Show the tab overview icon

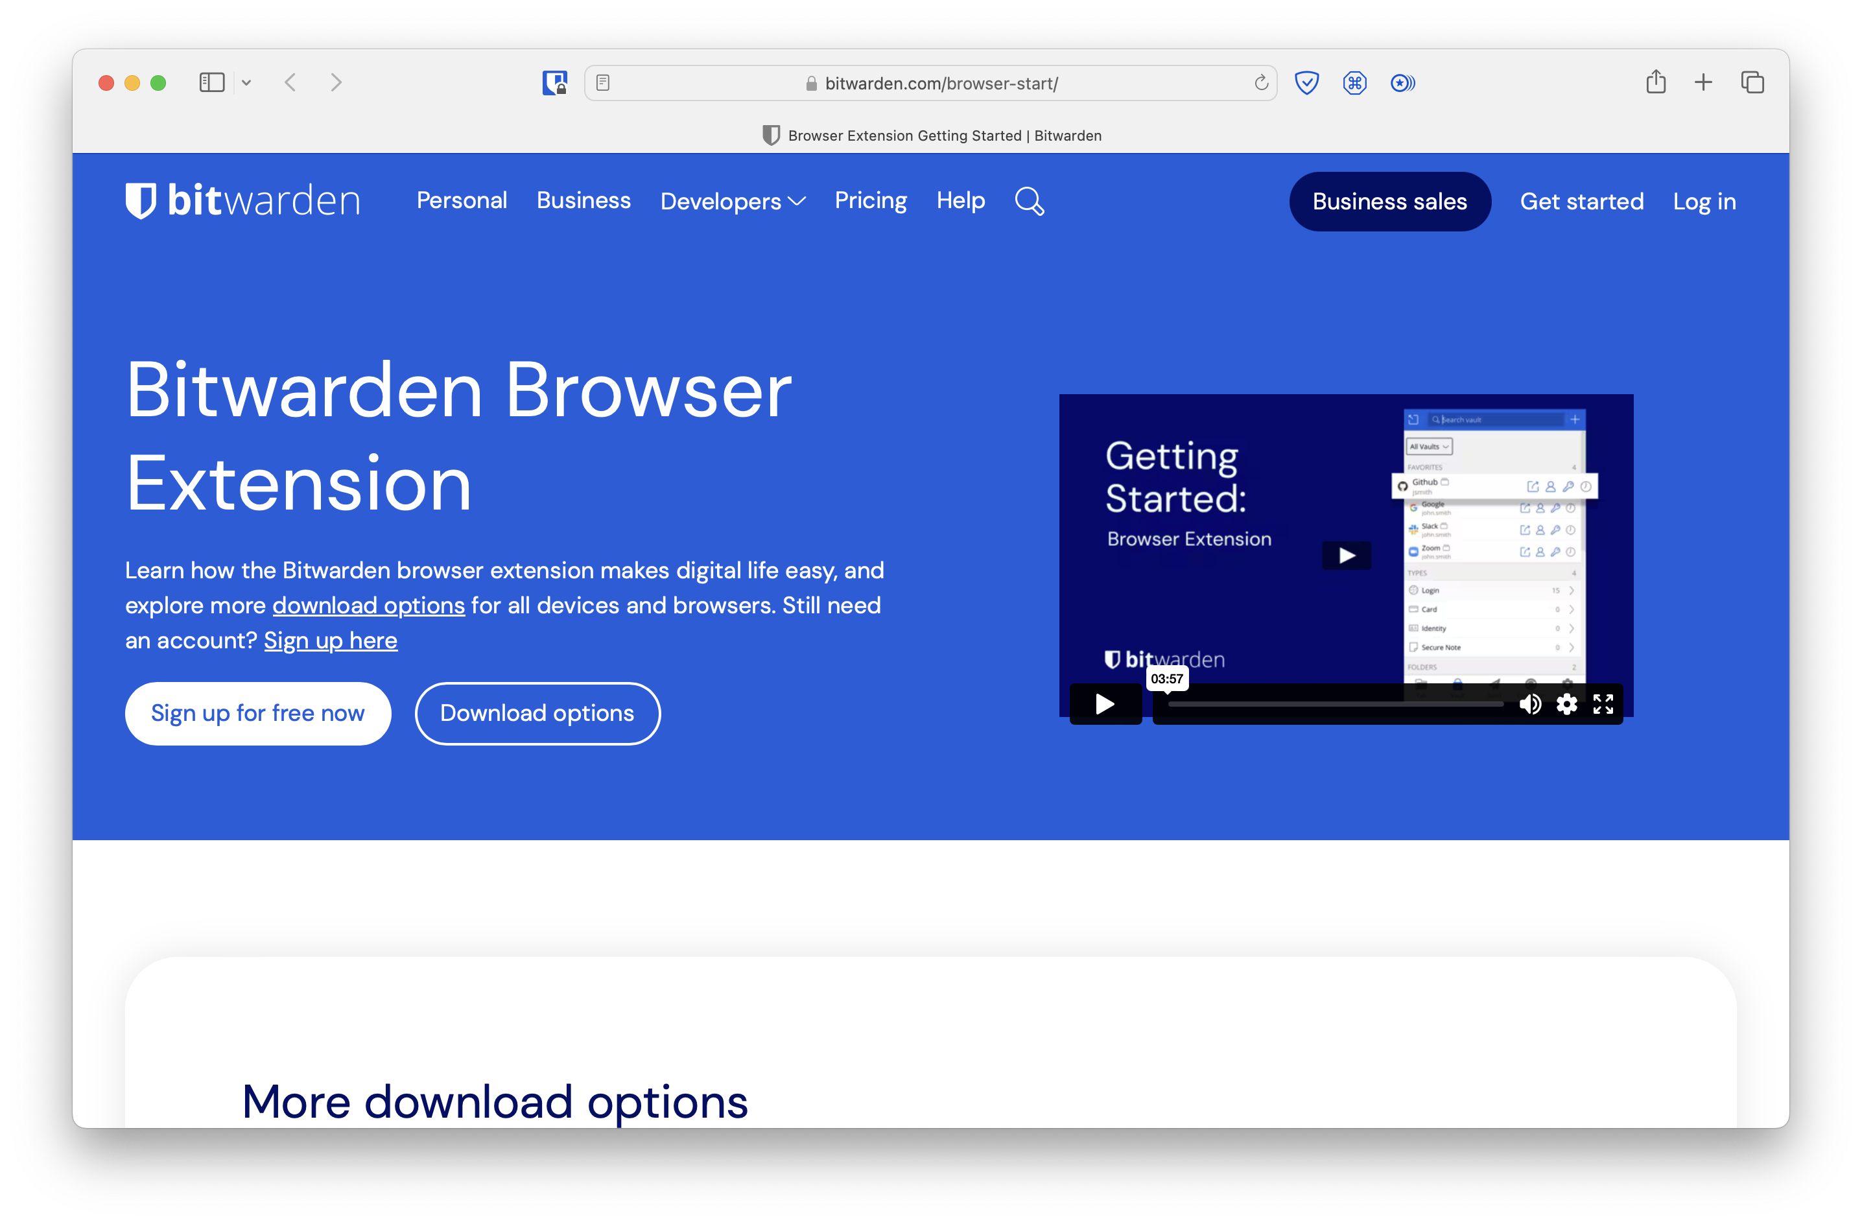(1752, 82)
